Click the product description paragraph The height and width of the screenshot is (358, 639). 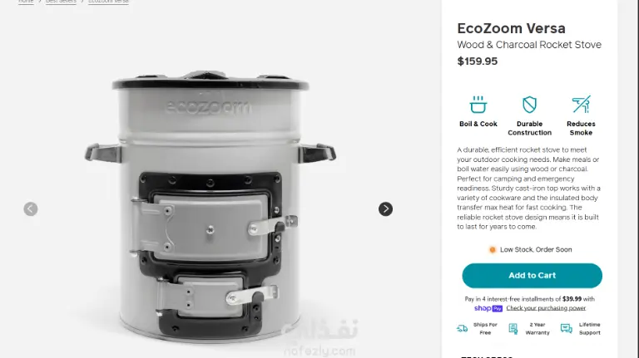(528, 189)
